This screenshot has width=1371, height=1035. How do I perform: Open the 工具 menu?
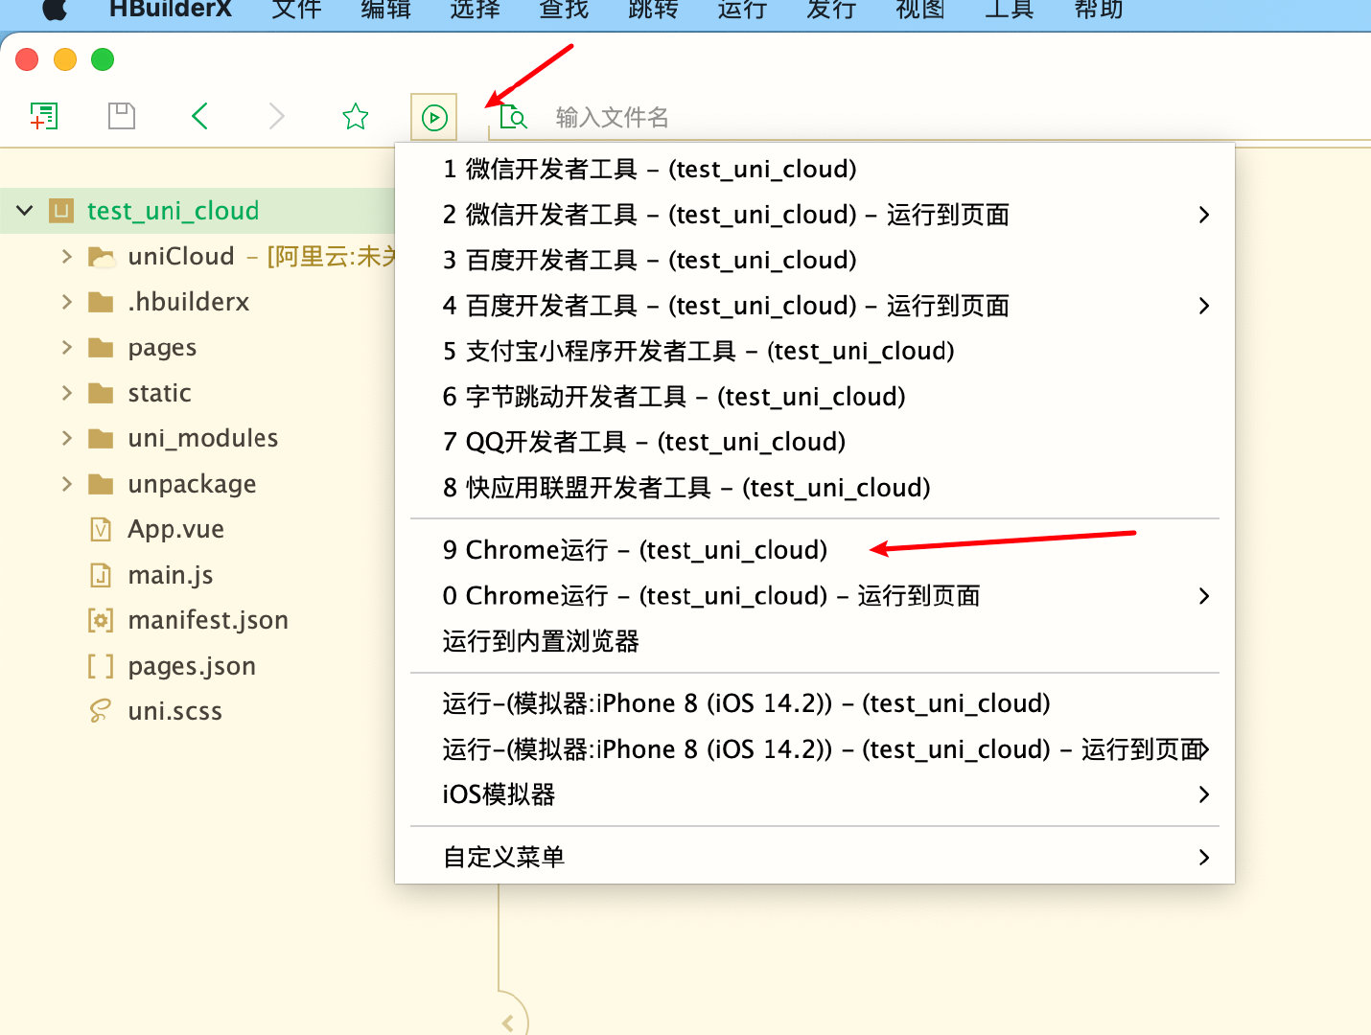[x=1011, y=10]
